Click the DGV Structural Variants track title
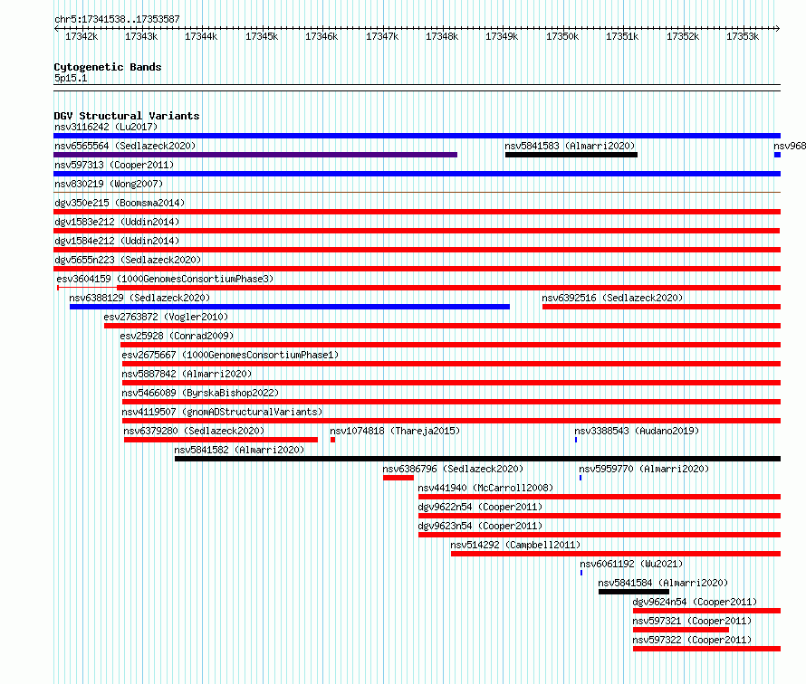Image resolution: width=806 pixels, height=684 pixels. click(x=127, y=116)
